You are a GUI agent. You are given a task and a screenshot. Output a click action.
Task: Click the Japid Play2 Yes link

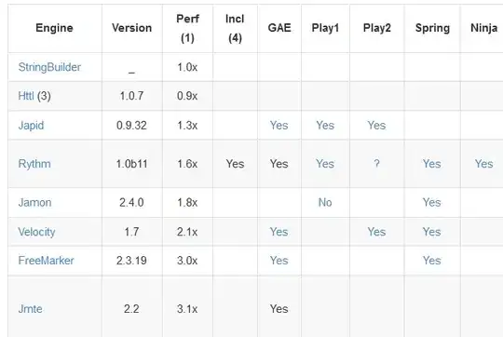click(x=376, y=126)
